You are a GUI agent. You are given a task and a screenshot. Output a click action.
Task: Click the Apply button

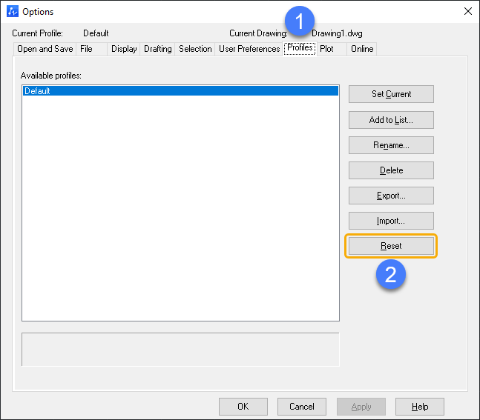pos(361,407)
